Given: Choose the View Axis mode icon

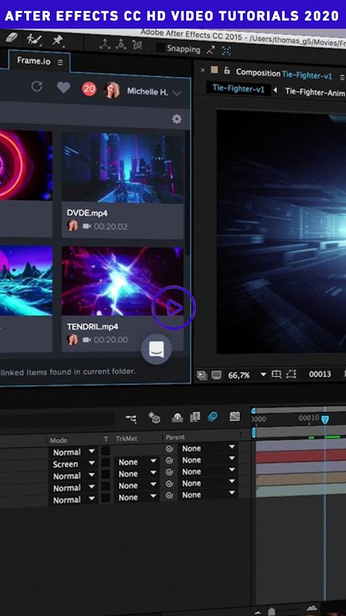Looking at the screenshot, I should tap(137, 45).
